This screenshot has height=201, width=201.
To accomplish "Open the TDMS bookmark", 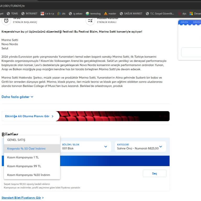I will pyautogui.click(x=12, y=14).
